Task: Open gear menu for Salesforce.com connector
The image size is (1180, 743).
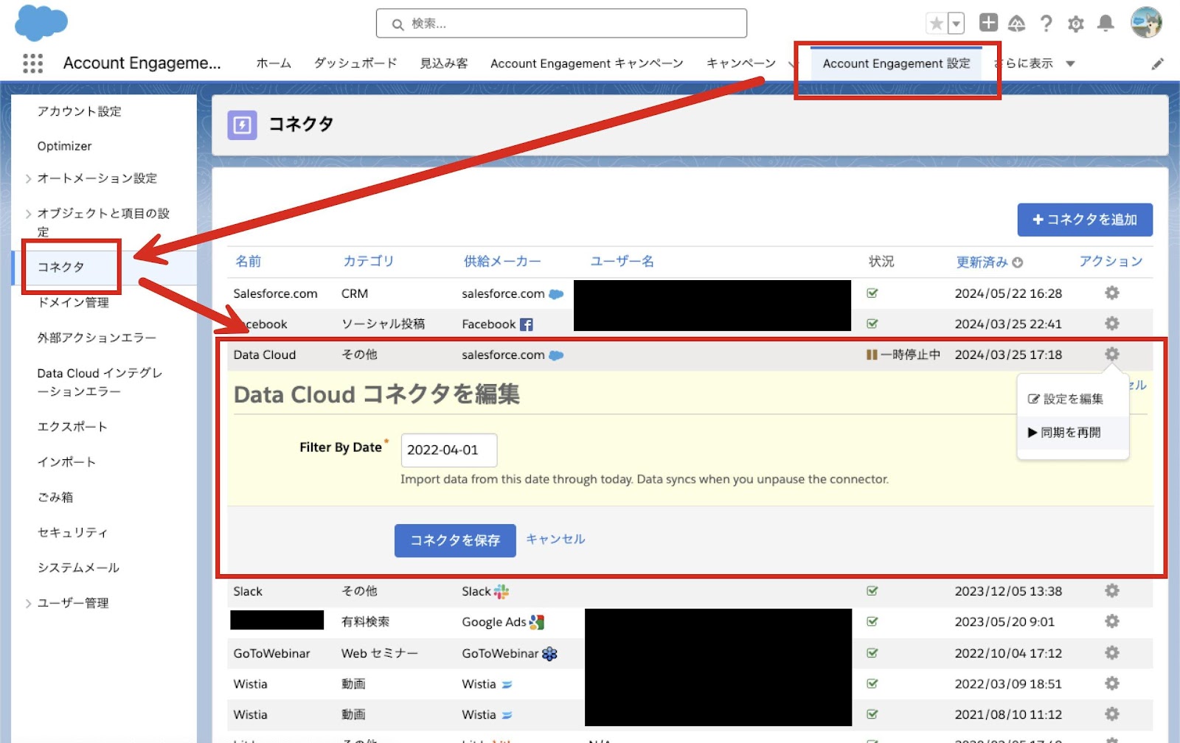Action: click(x=1112, y=293)
